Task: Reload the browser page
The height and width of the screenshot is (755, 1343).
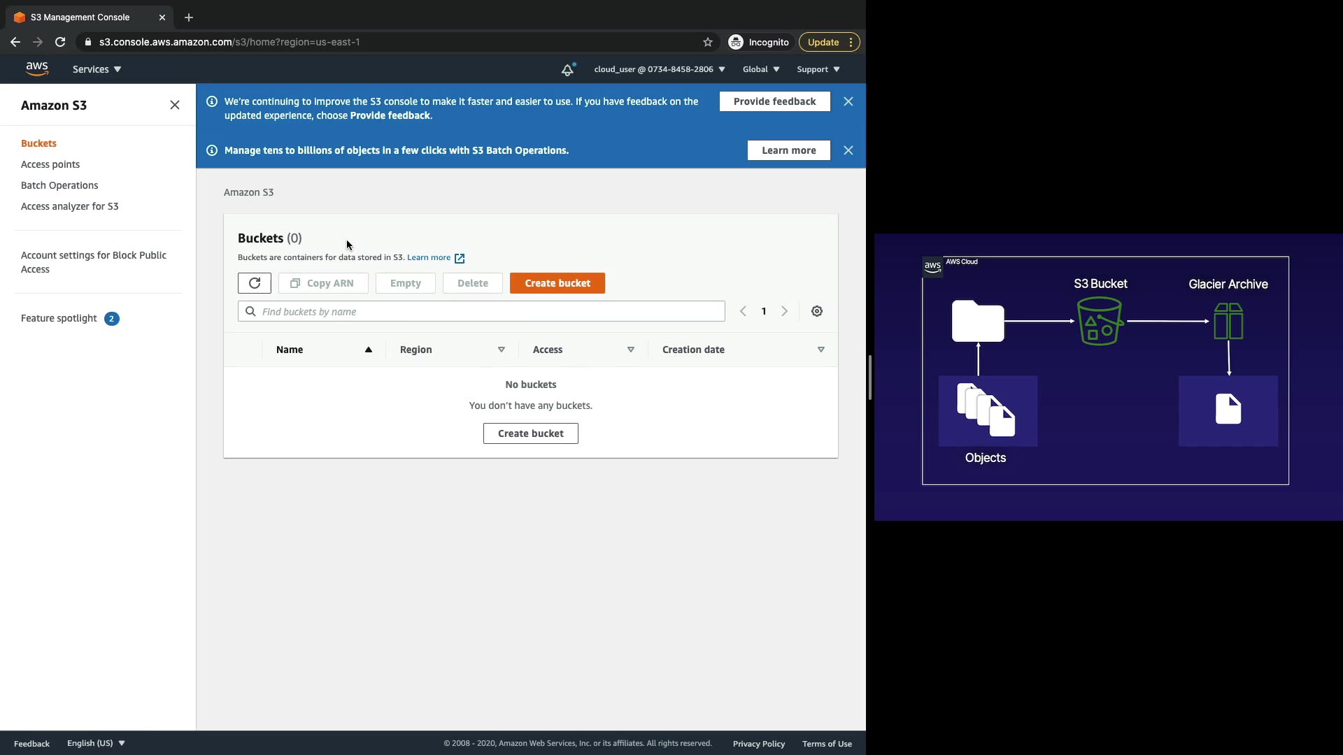Action: tap(60, 42)
